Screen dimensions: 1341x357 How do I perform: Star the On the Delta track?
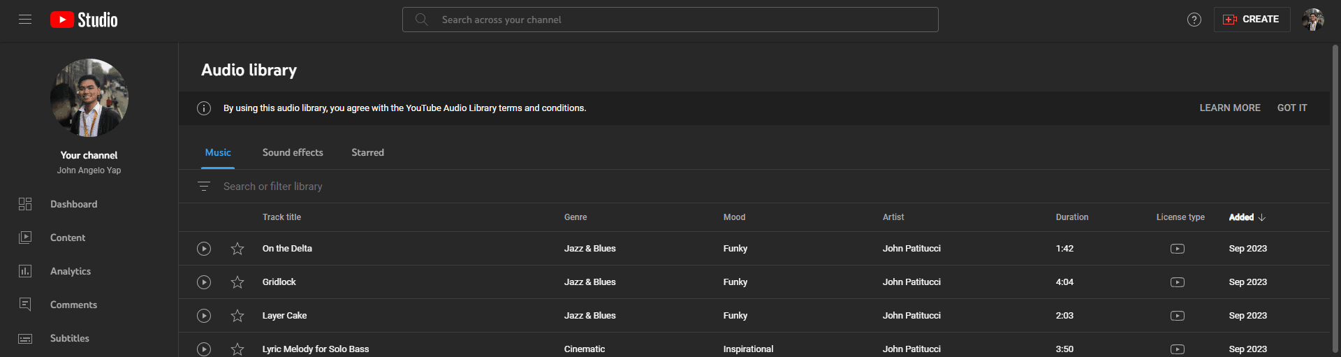[237, 249]
